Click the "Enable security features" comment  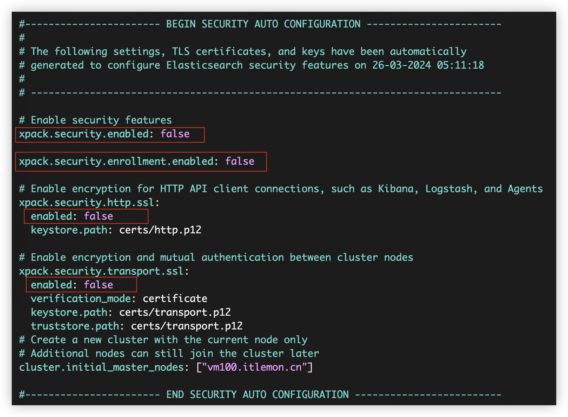click(101, 120)
